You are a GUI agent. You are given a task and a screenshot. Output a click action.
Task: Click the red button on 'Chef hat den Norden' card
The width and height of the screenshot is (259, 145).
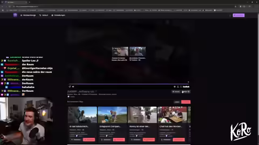179,140
